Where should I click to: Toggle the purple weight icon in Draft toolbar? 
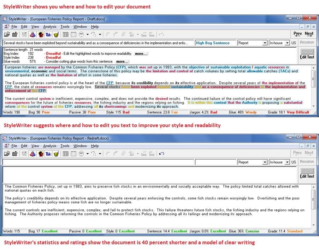(33, 35)
